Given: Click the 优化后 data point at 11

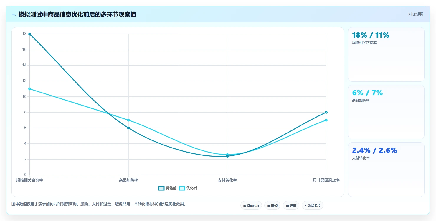Looking at the screenshot, I should (29, 89).
